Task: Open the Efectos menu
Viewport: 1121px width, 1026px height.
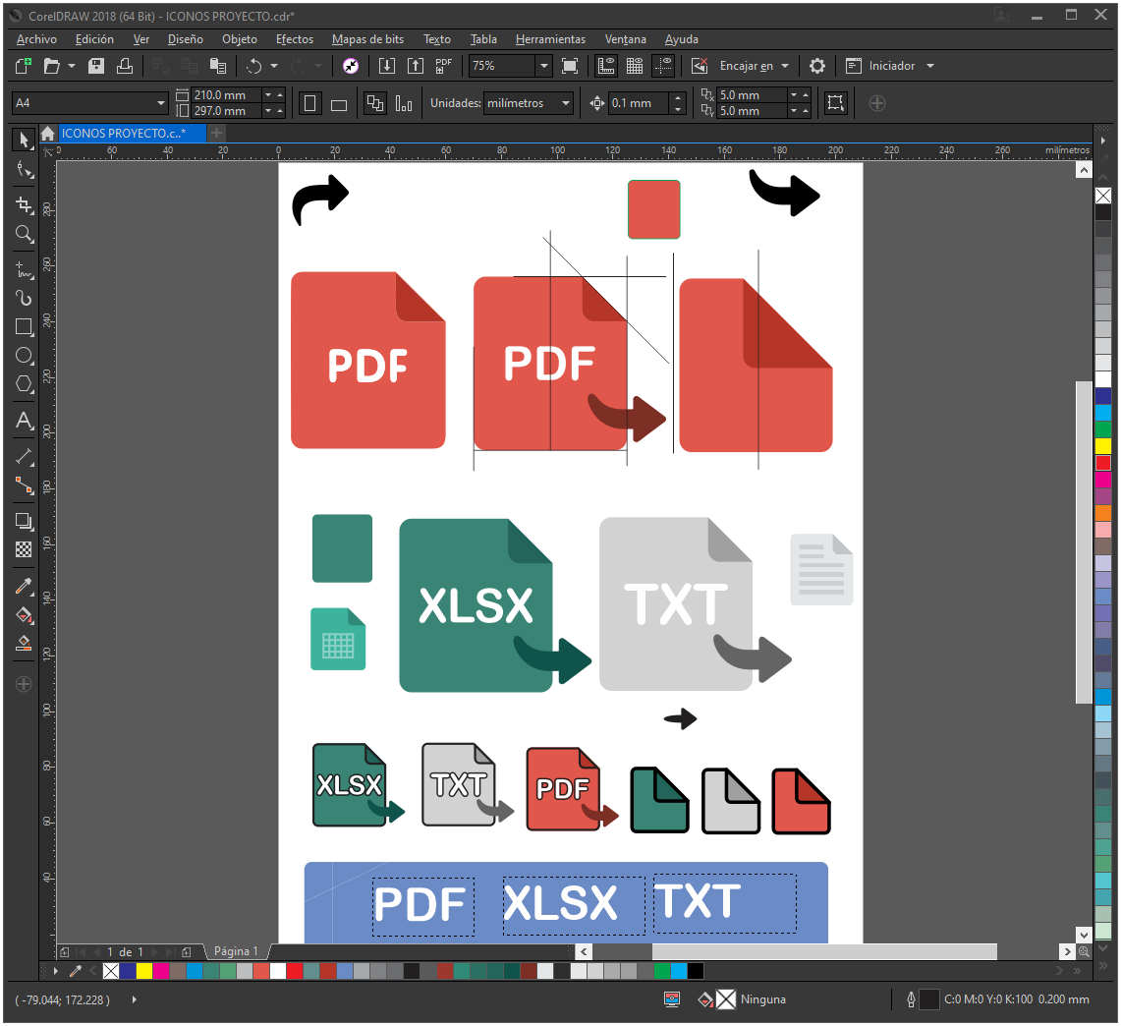Action: pyautogui.click(x=295, y=39)
